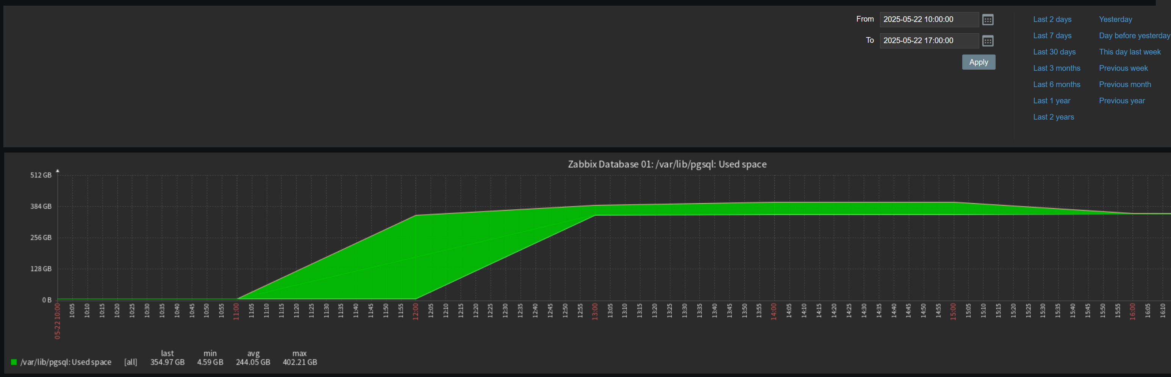Pick the Last 1 year range

1051,101
